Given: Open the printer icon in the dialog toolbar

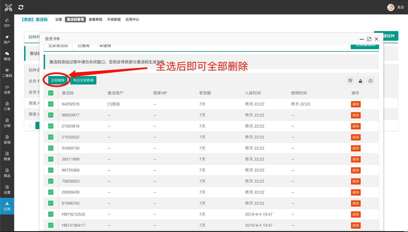Looking at the screenshot, I should 370,81.
